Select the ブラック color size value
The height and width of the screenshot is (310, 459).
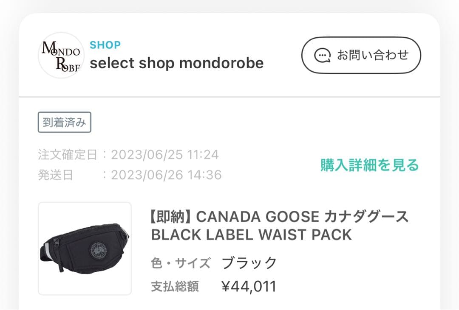click(250, 263)
